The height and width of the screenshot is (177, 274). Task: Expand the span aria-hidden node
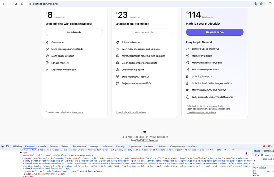point(25,174)
